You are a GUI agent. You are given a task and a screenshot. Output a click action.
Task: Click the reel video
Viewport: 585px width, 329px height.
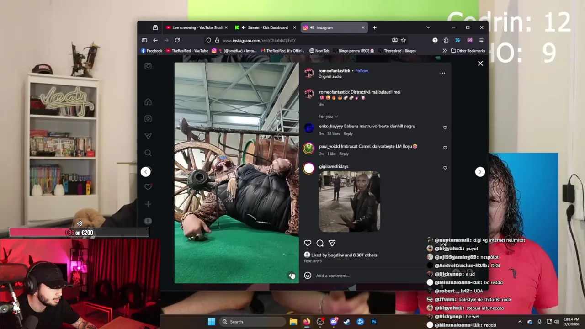click(x=237, y=173)
